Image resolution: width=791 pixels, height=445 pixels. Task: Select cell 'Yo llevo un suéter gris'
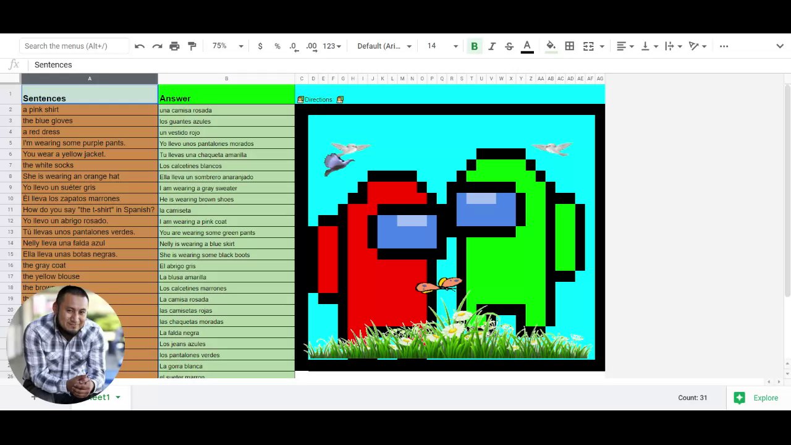coord(90,188)
